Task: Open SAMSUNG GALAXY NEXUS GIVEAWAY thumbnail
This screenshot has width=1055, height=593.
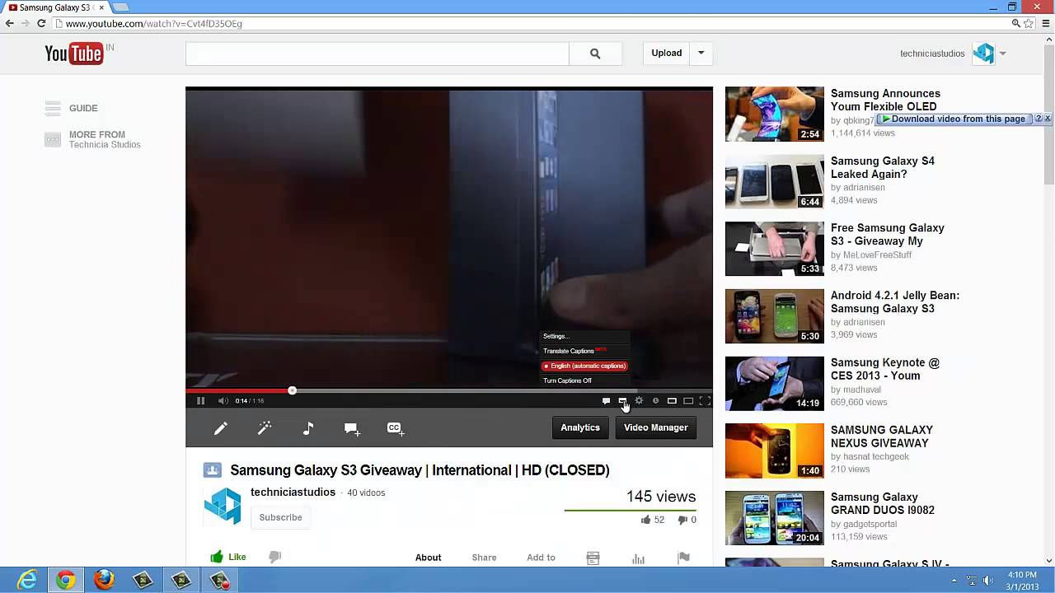Action: click(774, 451)
